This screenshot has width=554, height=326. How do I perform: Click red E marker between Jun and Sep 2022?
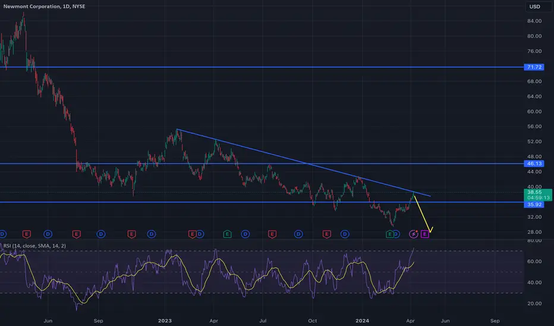click(x=76, y=234)
